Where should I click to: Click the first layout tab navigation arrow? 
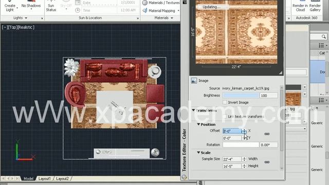click(3, 178)
